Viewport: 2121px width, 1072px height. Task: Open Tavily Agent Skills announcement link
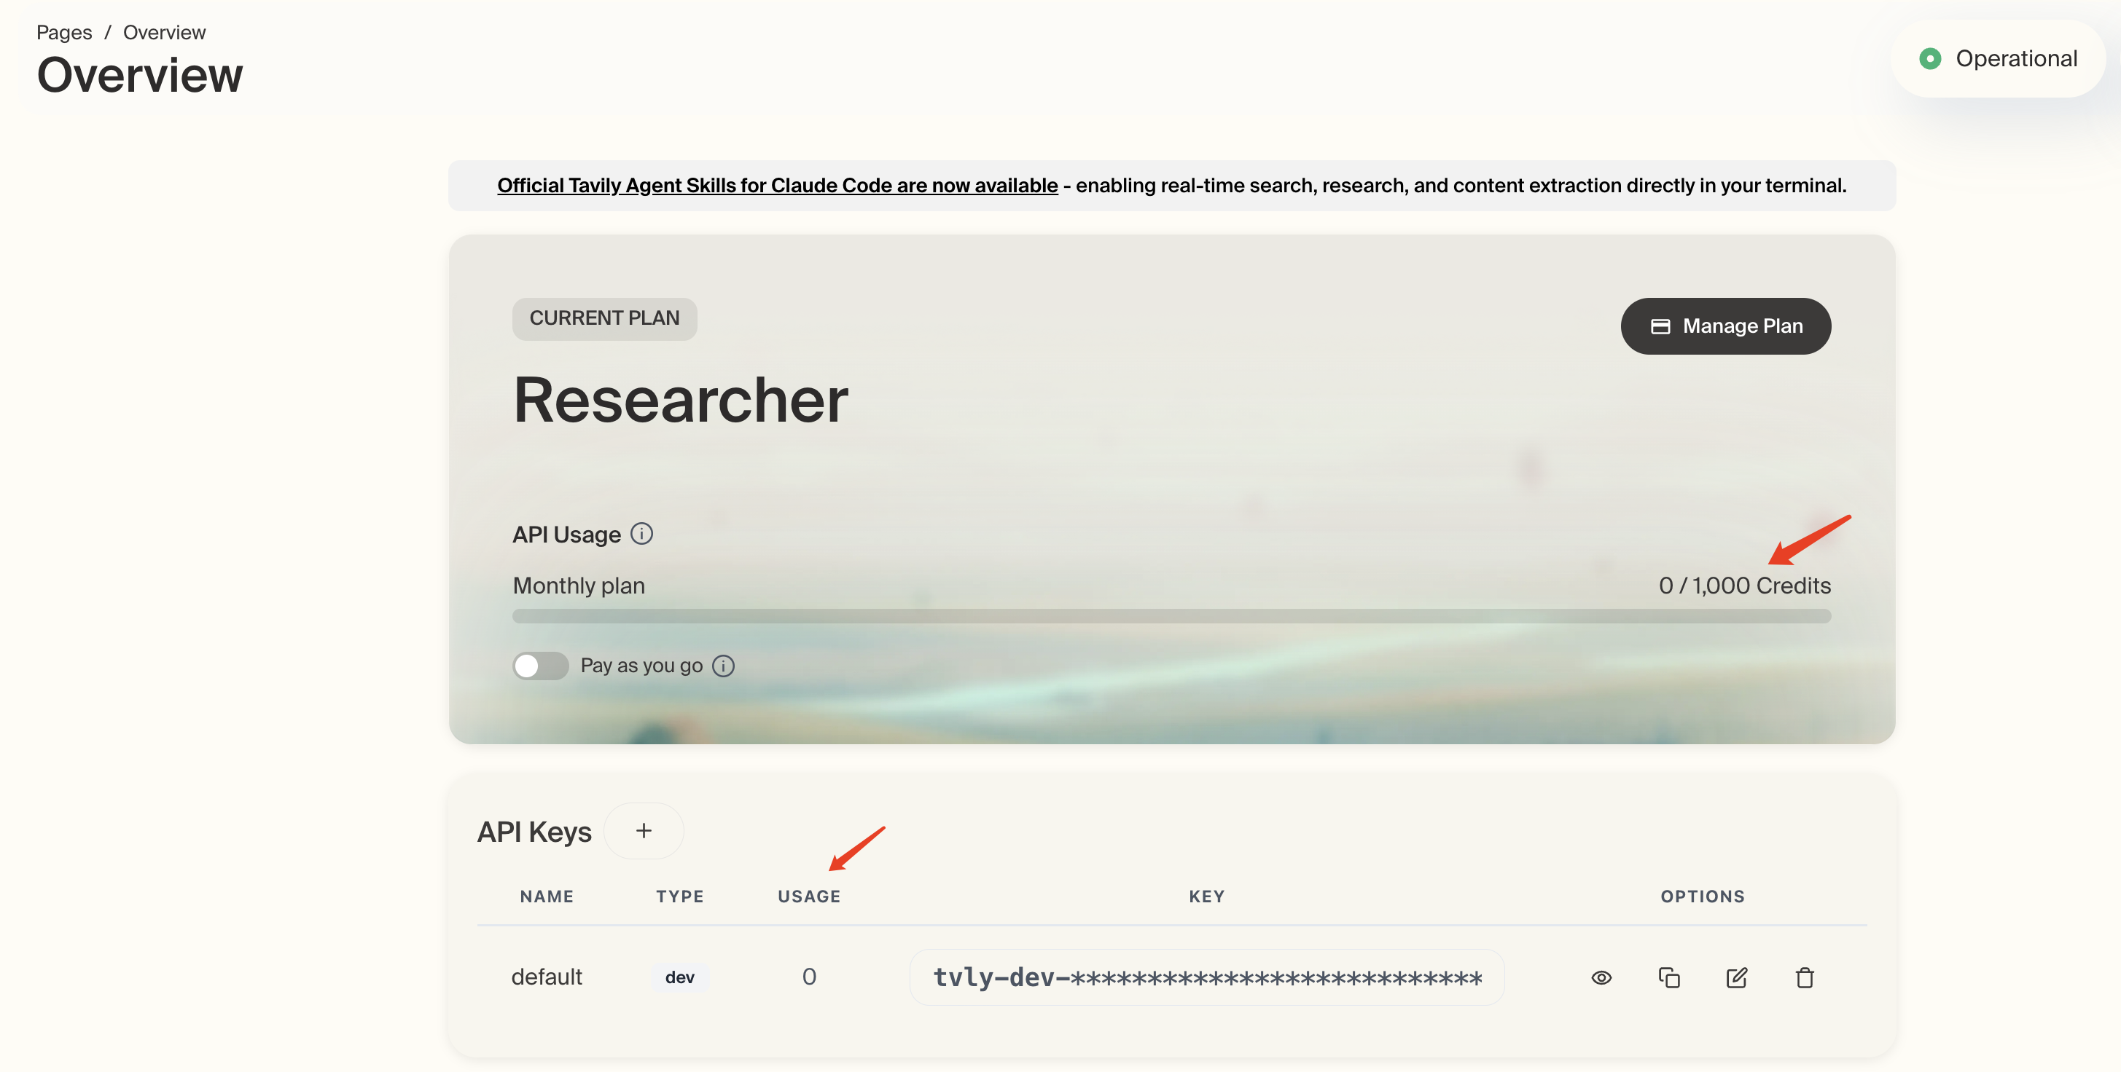(776, 185)
